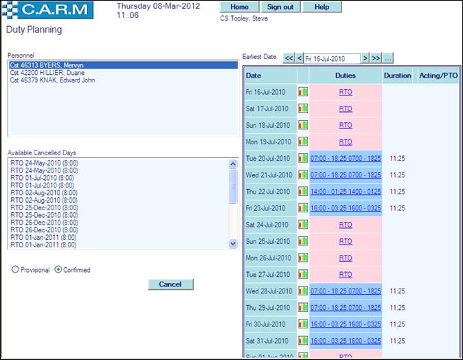Select the chart icon for Fri 30-Jul-2010
Viewport: 463px width, 360px height.
pyautogui.click(x=303, y=324)
